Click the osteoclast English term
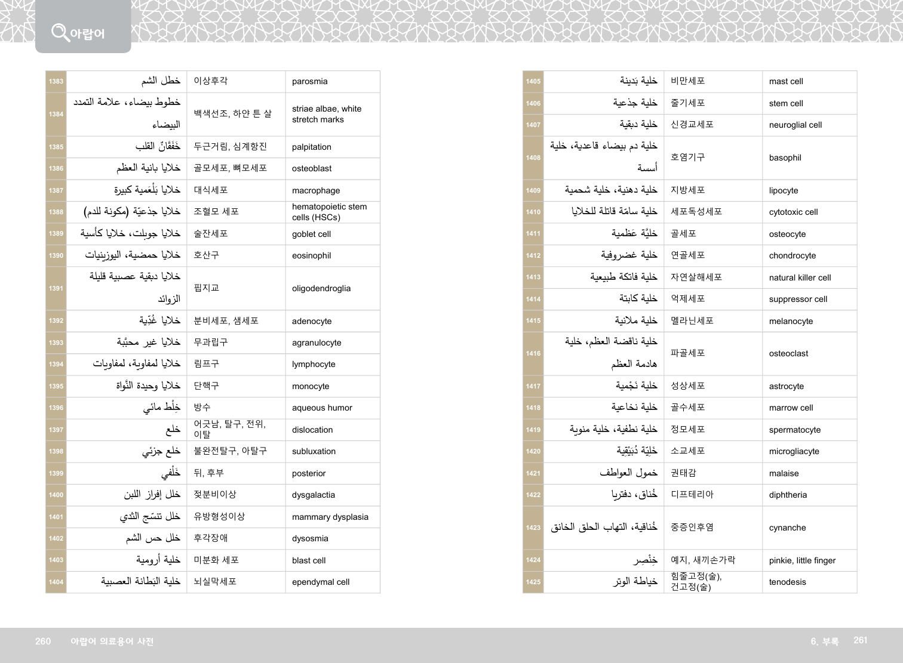The height and width of the screenshot is (663, 903). coord(788,353)
